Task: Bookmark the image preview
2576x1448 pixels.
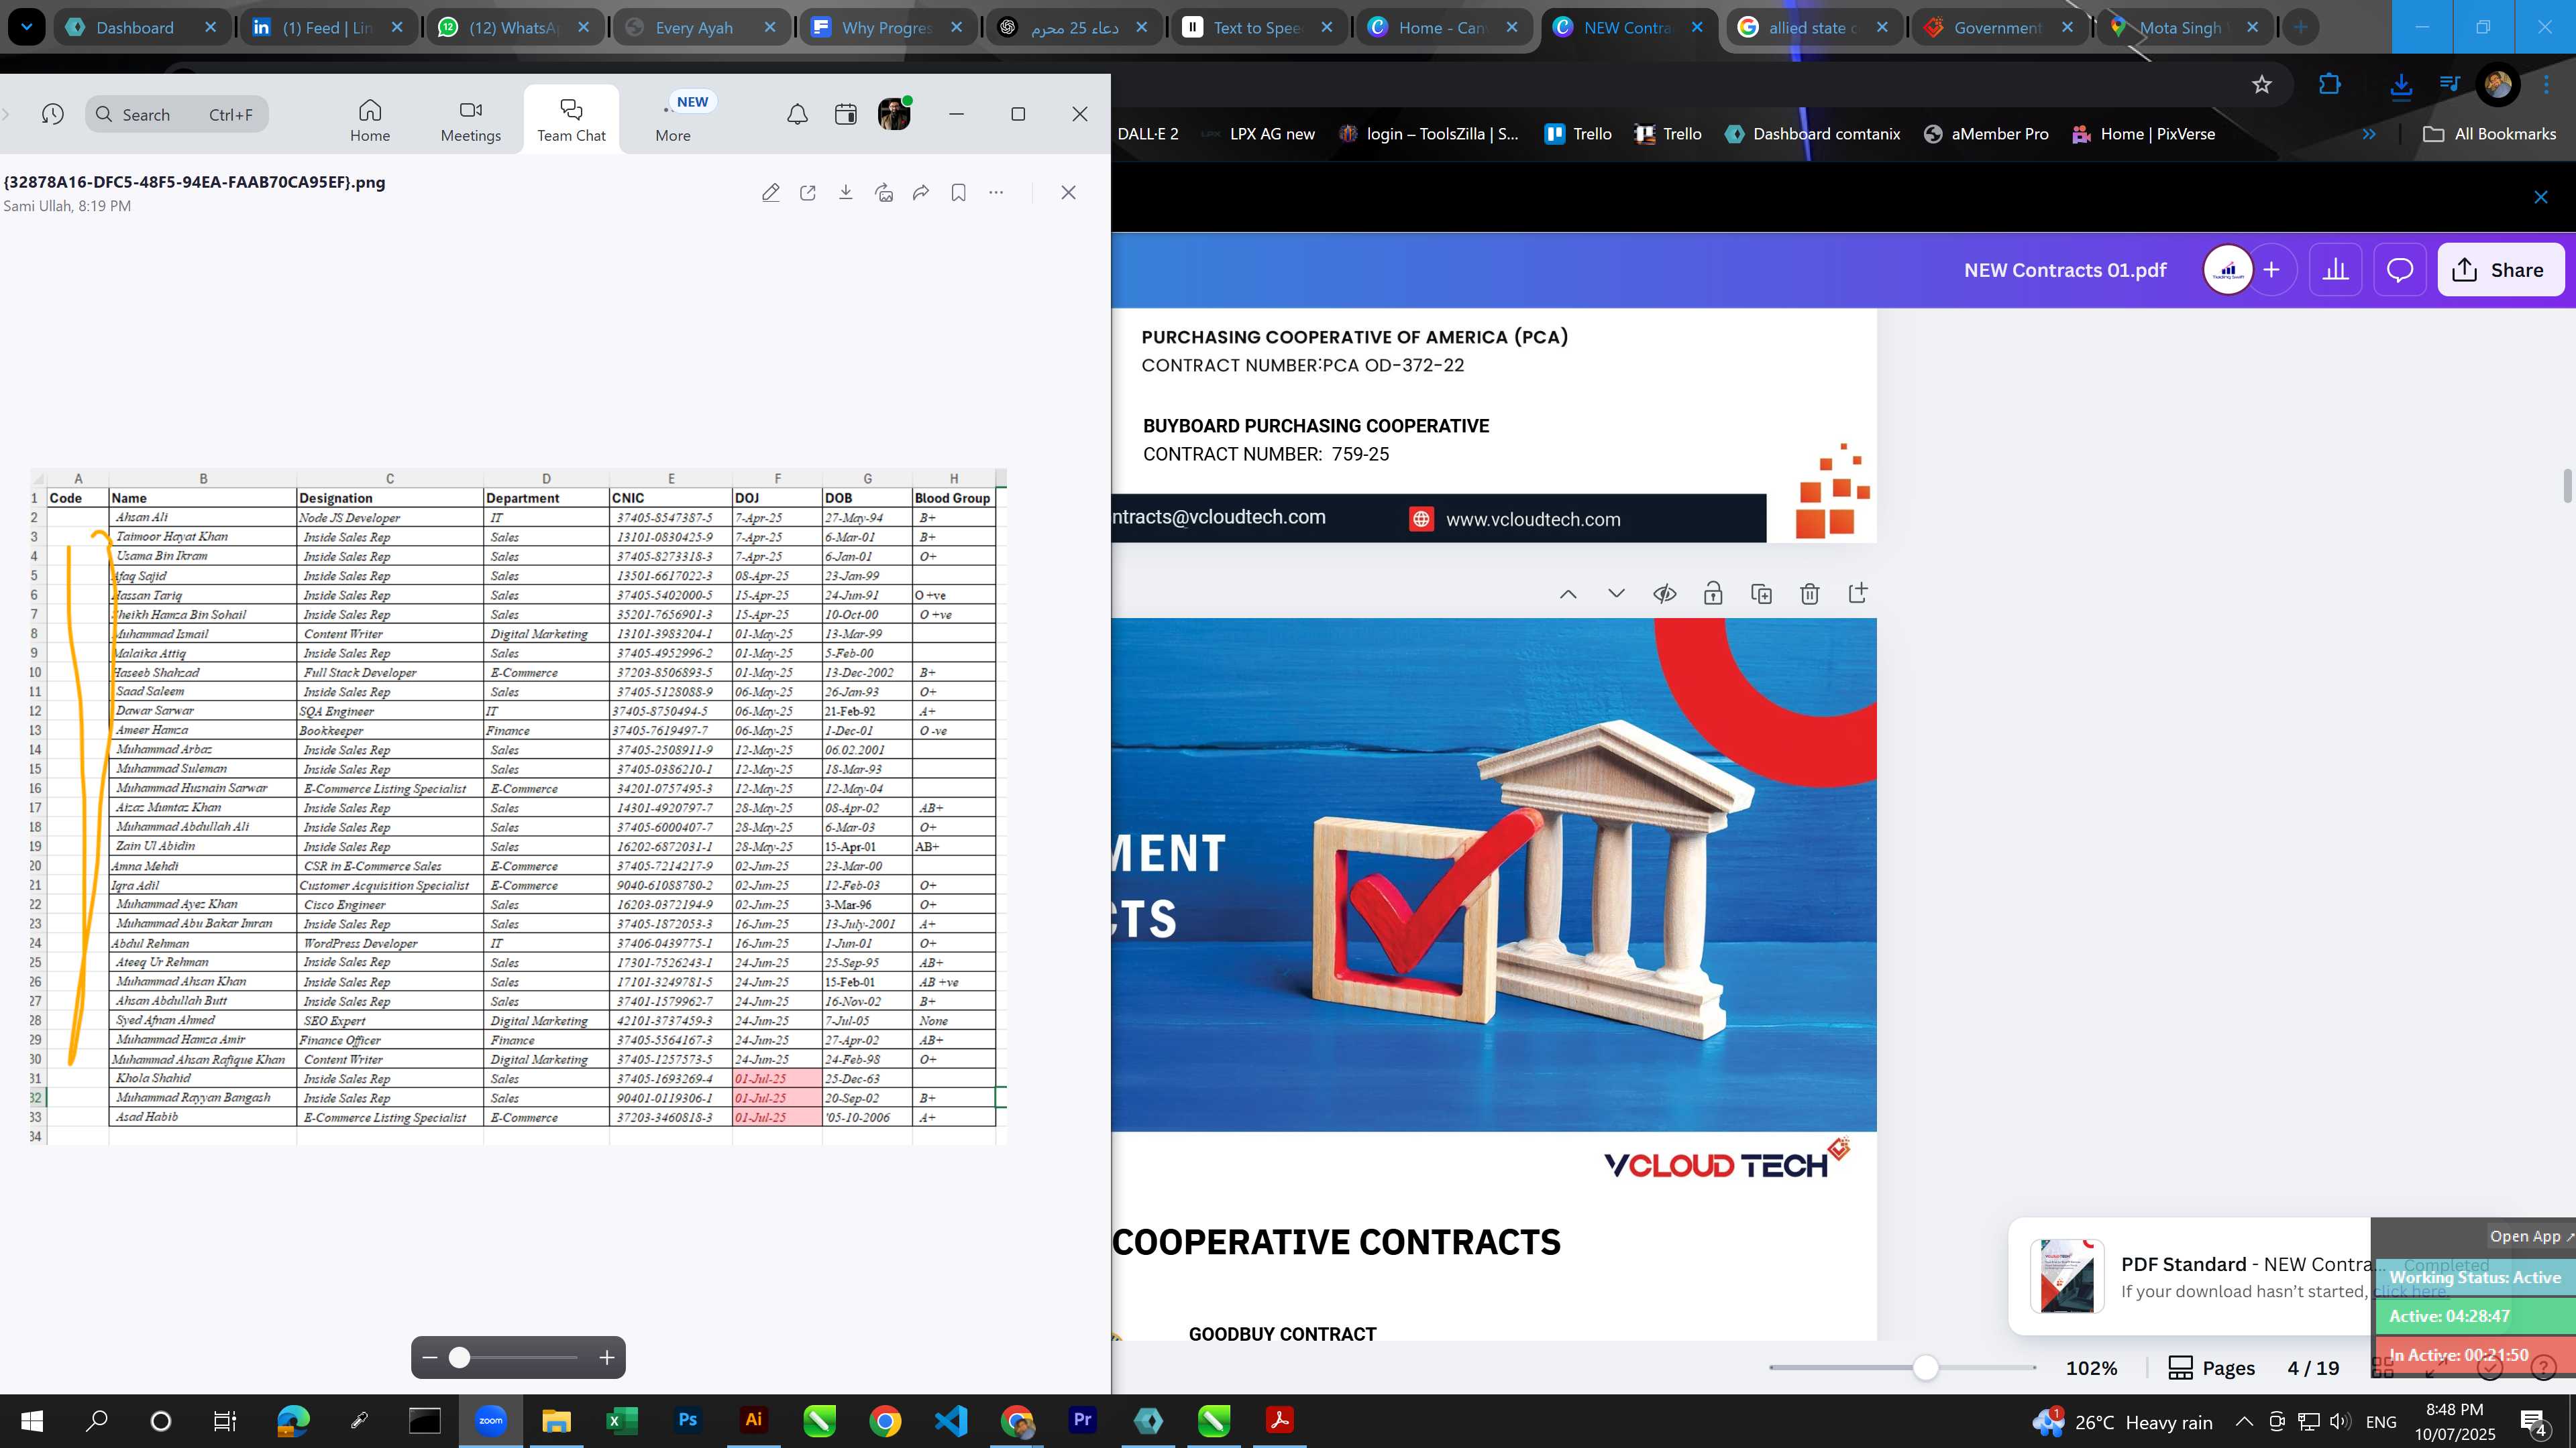Action: (959, 193)
